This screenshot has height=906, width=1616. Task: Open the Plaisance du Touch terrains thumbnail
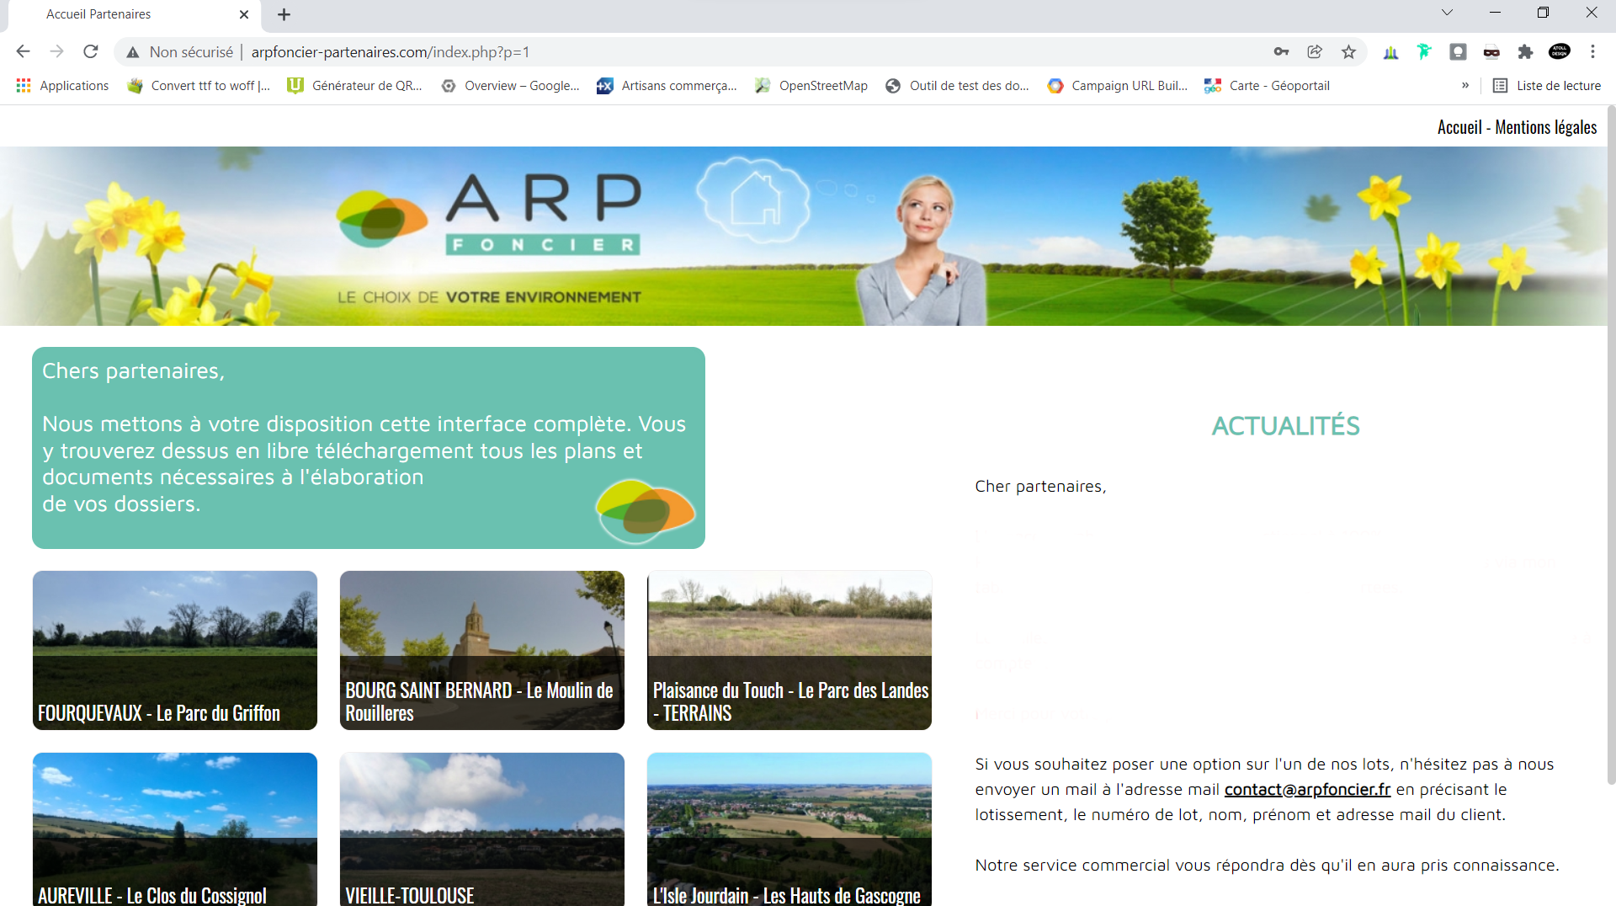pos(789,650)
